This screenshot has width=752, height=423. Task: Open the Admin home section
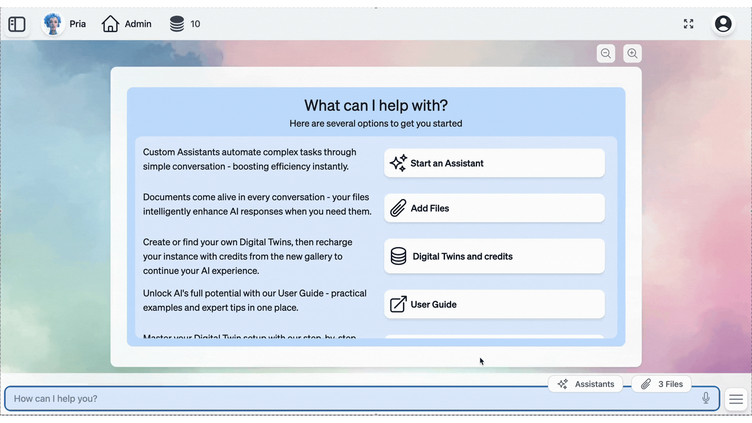coord(126,23)
